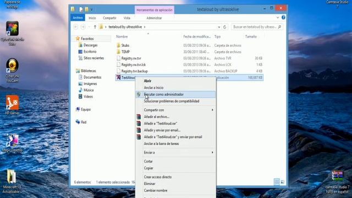
Task: Click the TEMP folder icon
Action: pos(119,52)
